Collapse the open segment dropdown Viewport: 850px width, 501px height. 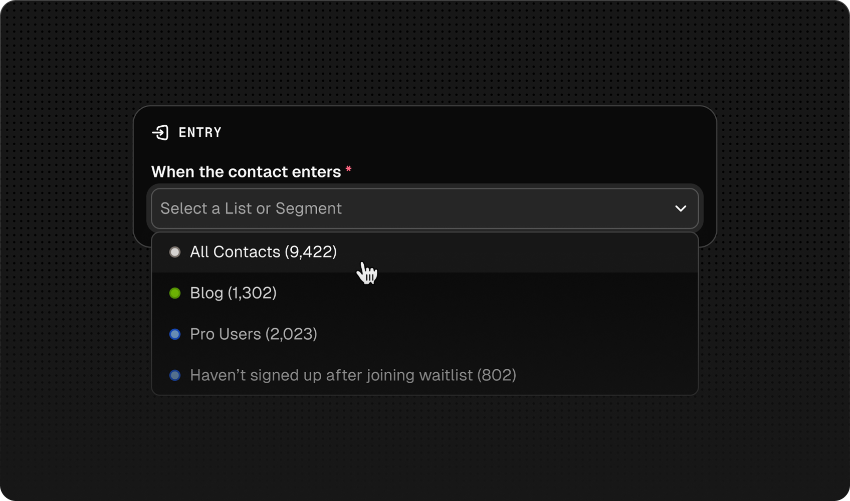pos(681,208)
